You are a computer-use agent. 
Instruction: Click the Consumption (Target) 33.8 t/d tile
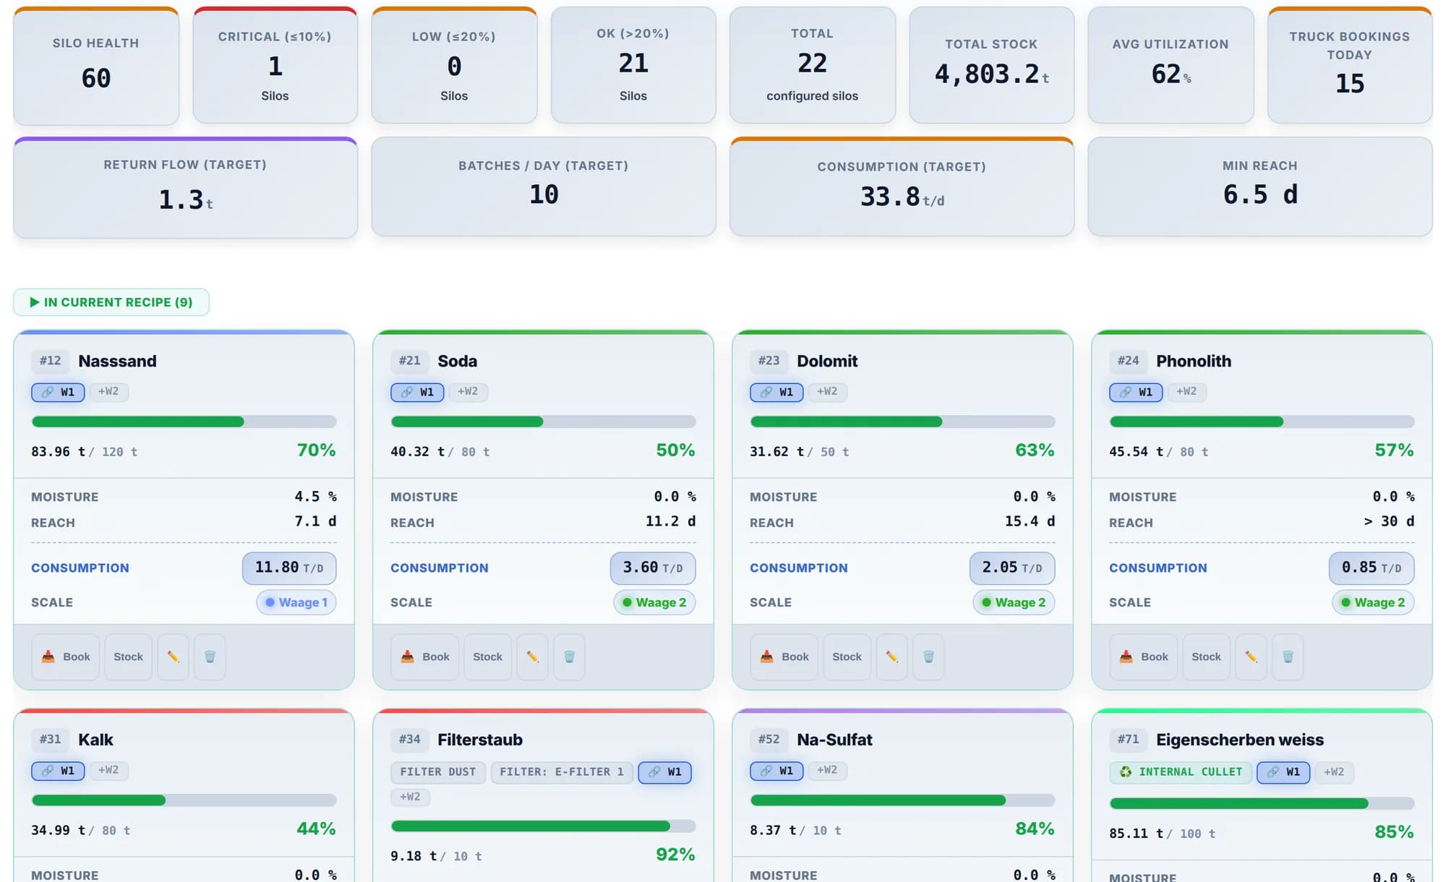(x=902, y=187)
